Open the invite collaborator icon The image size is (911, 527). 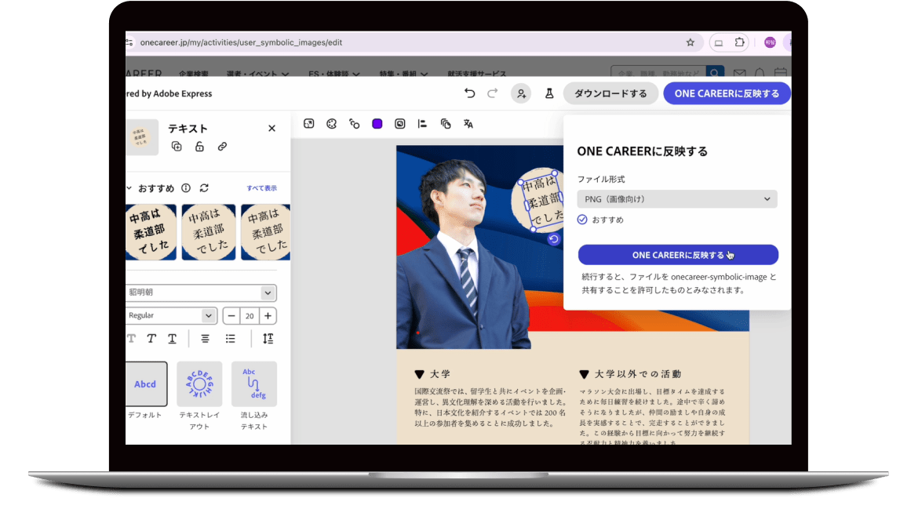coord(520,93)
